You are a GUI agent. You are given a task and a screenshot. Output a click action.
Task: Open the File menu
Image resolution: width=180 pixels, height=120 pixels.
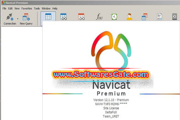4,8
